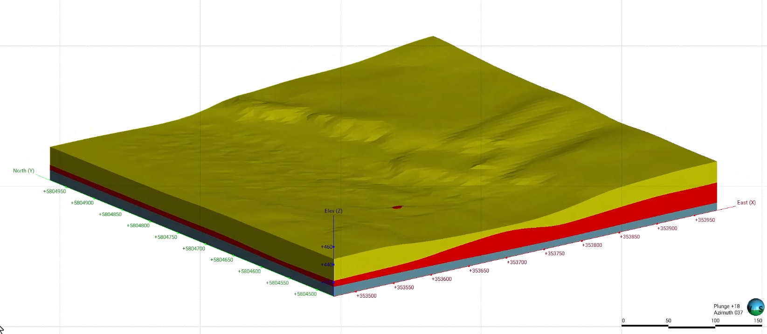This screenshot has height=334, width=767.
Task: Select the Elev (Z) axis label
Action: pyautogui.click(x=333, y=211)
